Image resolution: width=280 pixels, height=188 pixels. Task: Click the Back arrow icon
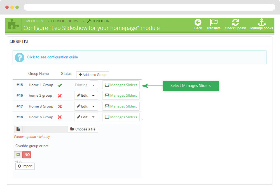(198, 22)
